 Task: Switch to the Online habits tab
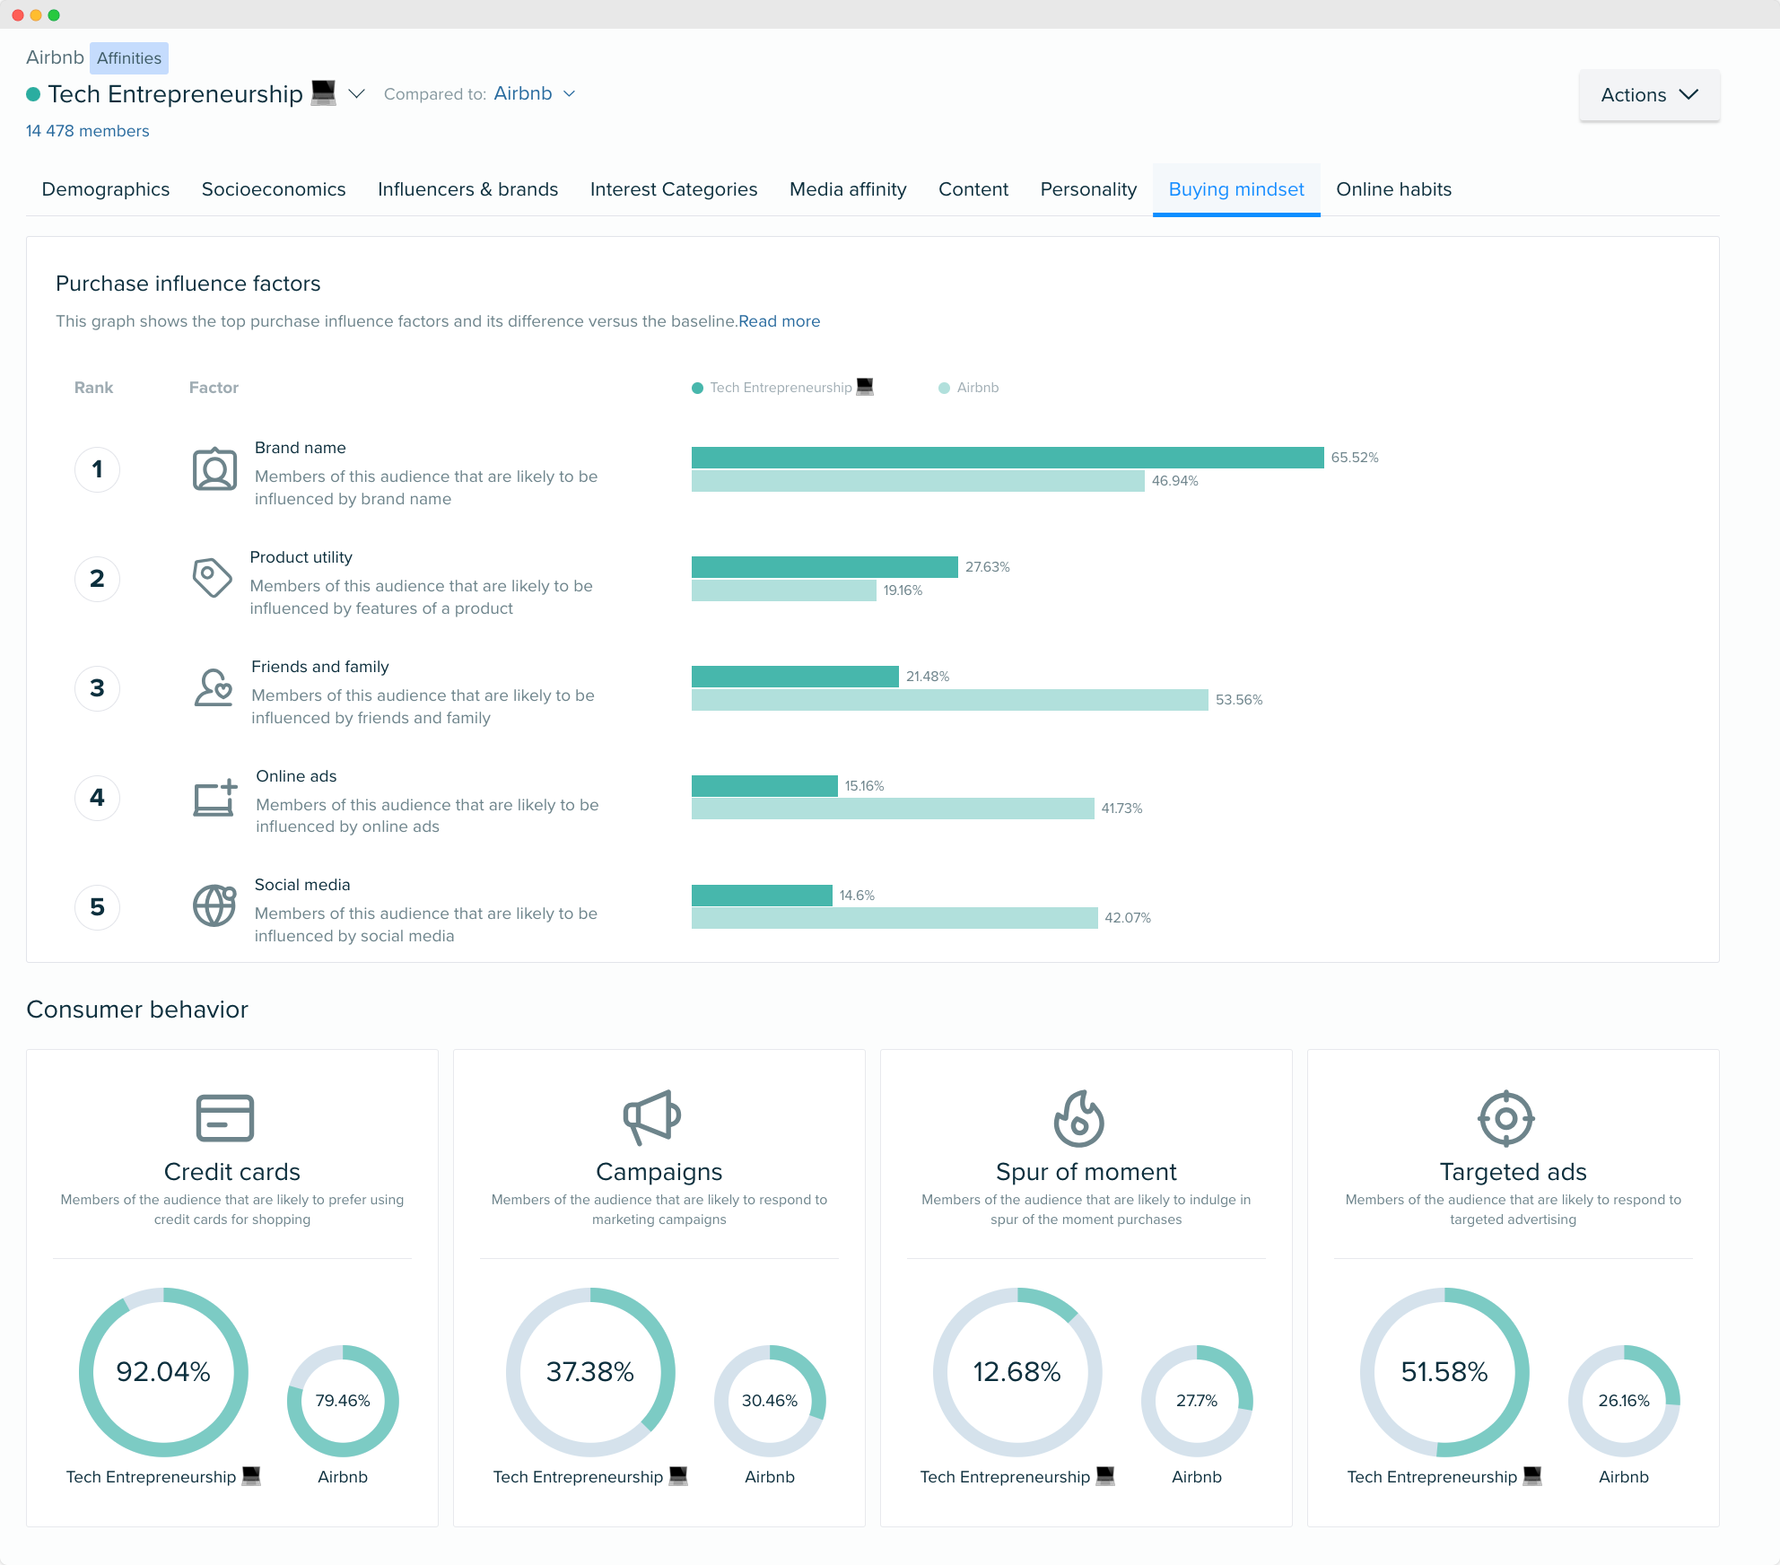pyautogui.click(x=1392, y=188)
